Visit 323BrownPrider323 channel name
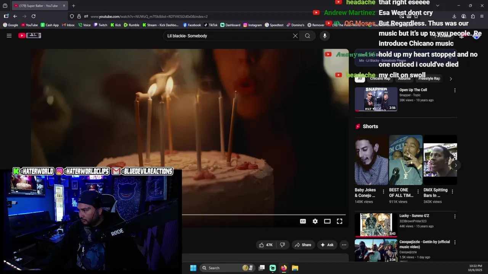Viewport: 488px width, 274px height. [413, 221]
